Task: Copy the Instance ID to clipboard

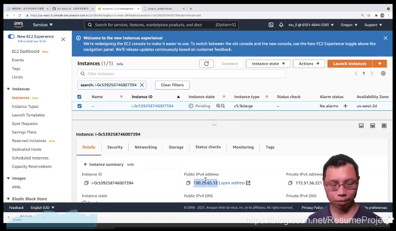Action: tap(86, 183)
